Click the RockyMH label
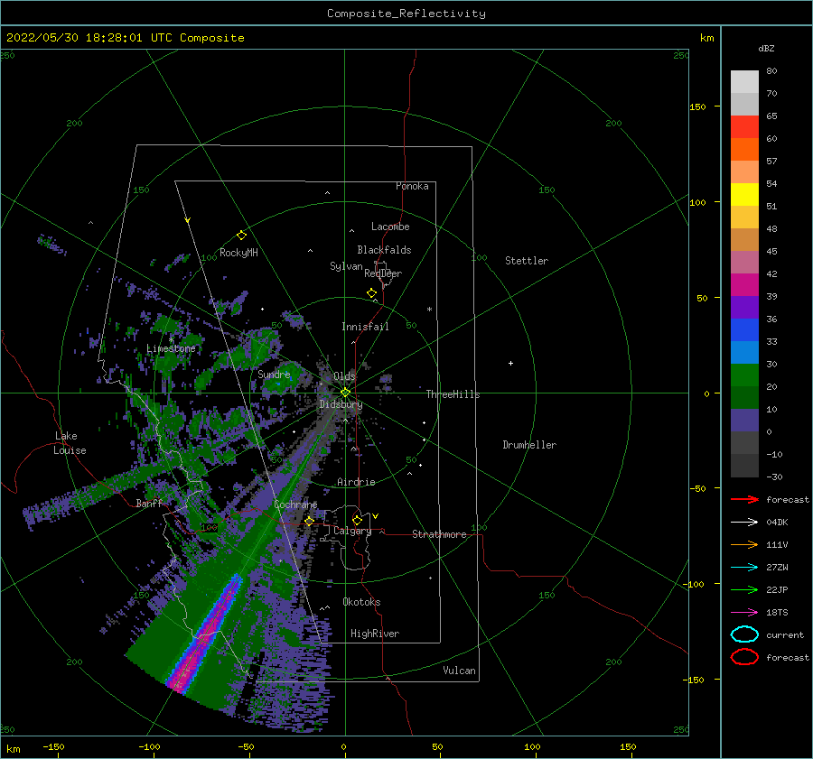813x759 pixels. click(238, 253)
